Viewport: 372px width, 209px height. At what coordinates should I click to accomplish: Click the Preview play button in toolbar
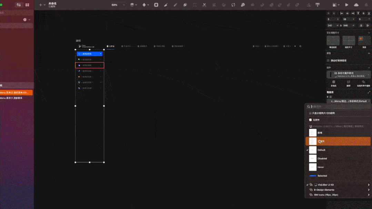[346, 5]
